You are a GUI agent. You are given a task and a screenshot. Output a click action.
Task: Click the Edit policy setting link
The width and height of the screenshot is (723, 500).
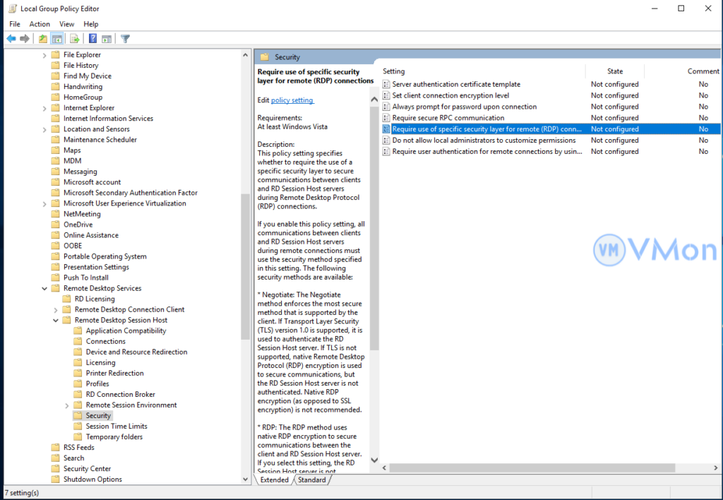[292, 100]
